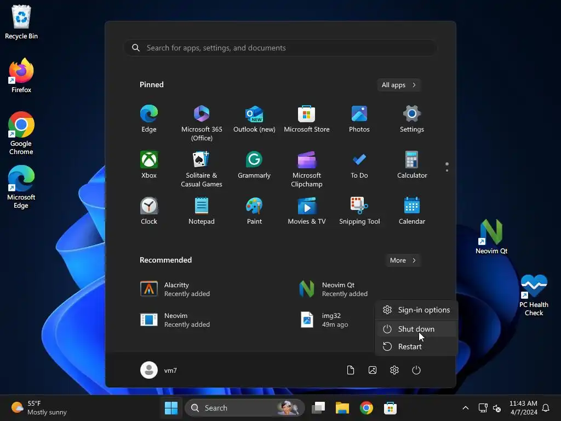Open Snipping Tool
Image resolution: width=561 pixels, height=421 pixels.
359,211
